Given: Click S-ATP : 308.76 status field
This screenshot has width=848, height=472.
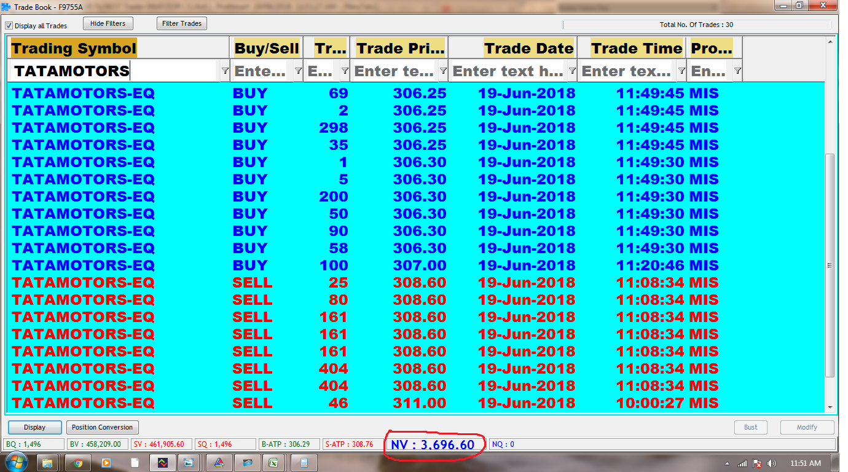Looking at the screenshot, I should point(353,444).
